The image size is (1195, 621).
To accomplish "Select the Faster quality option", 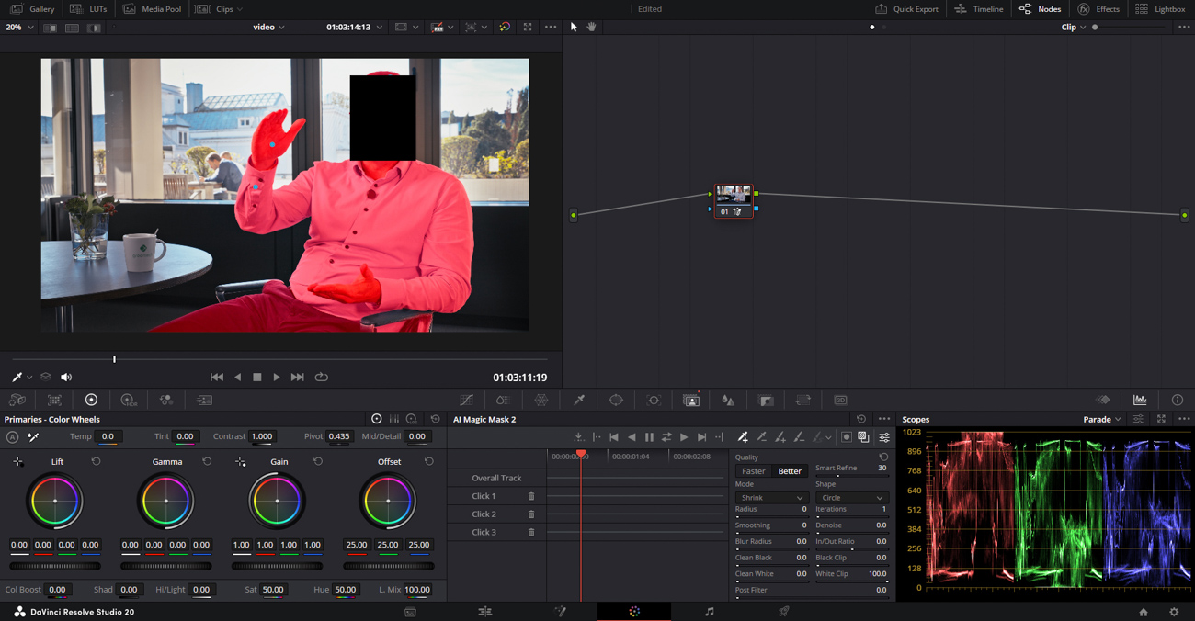I will coord(753,471).
